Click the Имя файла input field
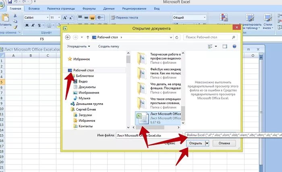 point(149,135)
